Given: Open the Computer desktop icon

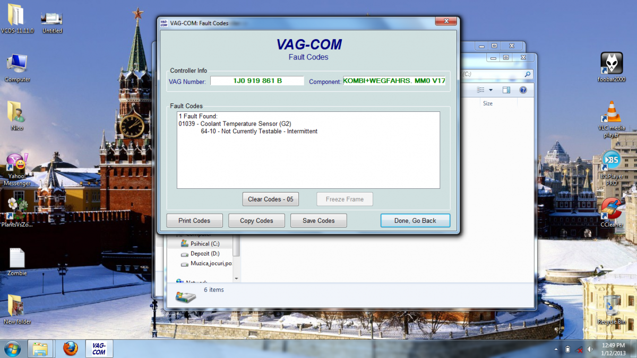Looking at the screenshot, I should [17, 68].
